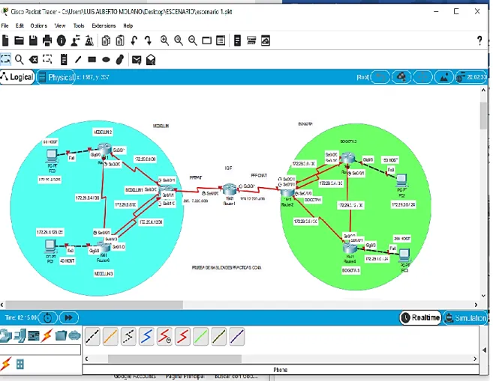The image size is (493, 381).
Task: Select dashed crossover cable type
Action: tap(128, 336)
